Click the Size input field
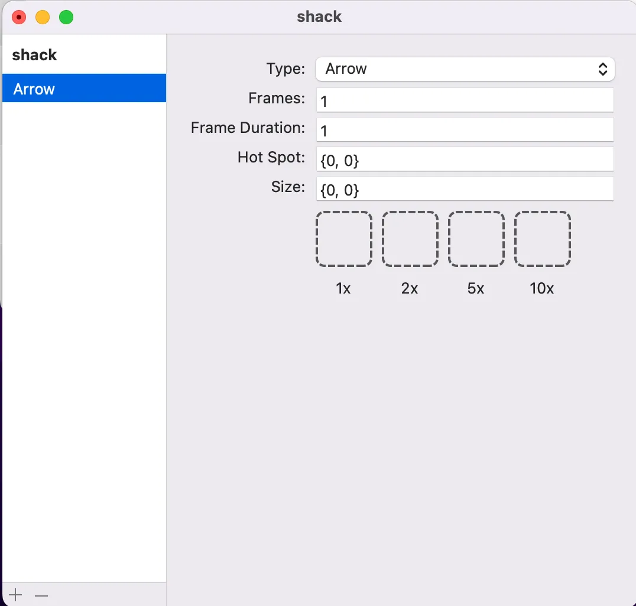This screenshot has width=636, height=606. [465, 188]
